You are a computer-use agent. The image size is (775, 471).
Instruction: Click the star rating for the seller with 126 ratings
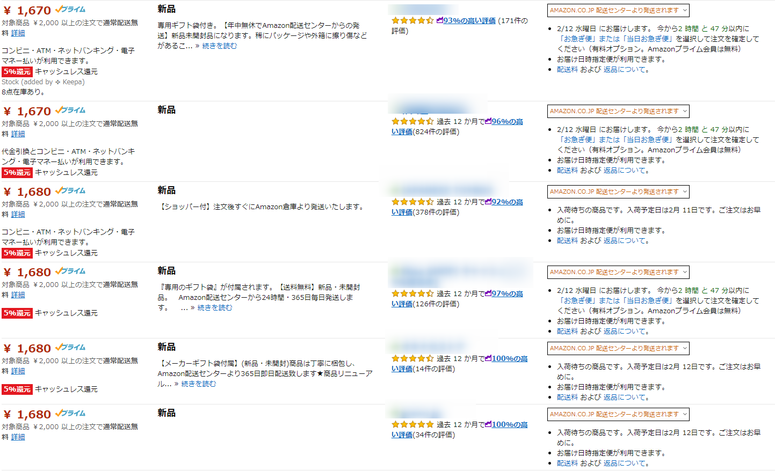tap(412, 294)
